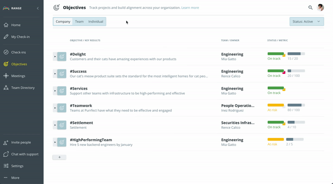Select the Individual view toggle
The image size is (333, 184).
point(96,22)
